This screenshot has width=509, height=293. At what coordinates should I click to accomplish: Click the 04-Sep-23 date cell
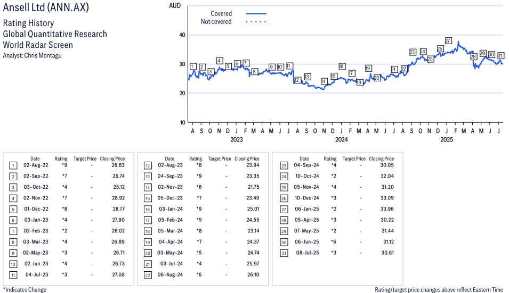[170, 176]
